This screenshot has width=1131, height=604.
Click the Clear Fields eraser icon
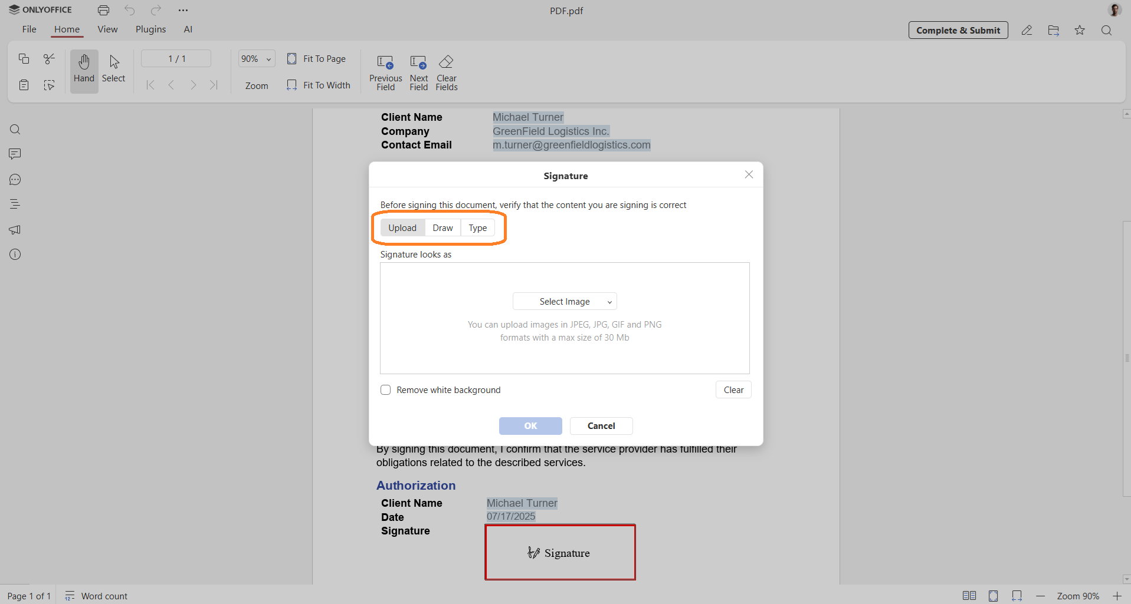[447, 62]
